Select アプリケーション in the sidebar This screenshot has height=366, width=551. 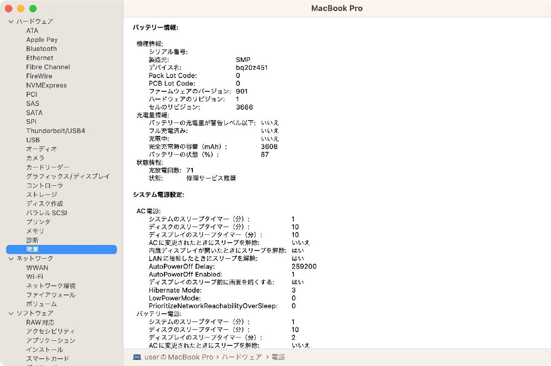(51, 340)
